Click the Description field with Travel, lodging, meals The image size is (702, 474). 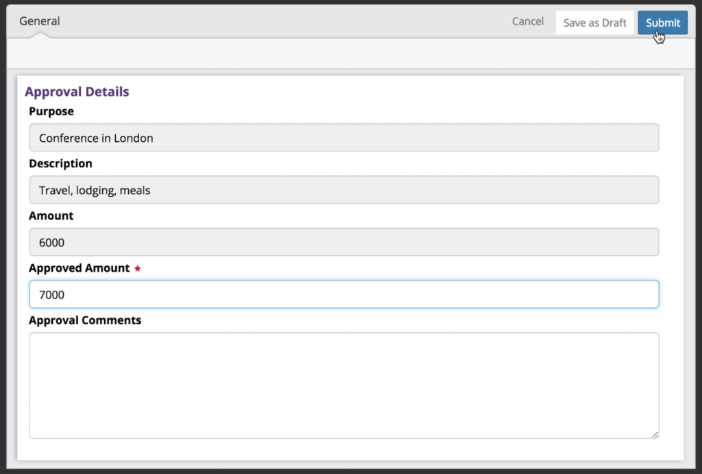(343, 190)
